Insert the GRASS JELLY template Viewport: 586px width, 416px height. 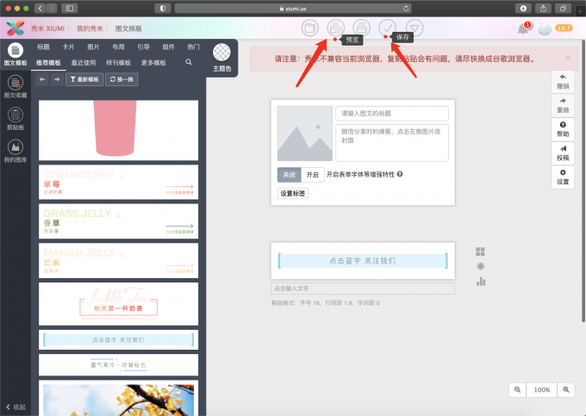click(x=118, y=221)
